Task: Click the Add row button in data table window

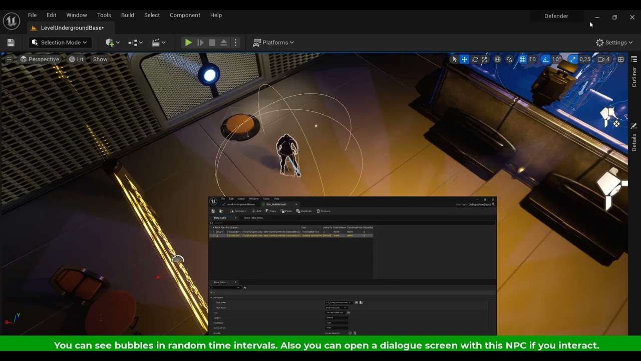Action: click(256, 211)
